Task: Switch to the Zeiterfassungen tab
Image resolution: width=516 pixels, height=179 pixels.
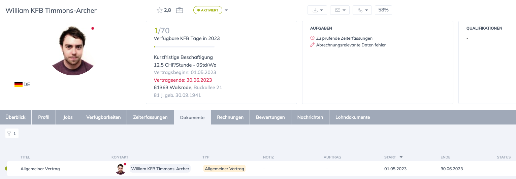Action: pos(150,117)
